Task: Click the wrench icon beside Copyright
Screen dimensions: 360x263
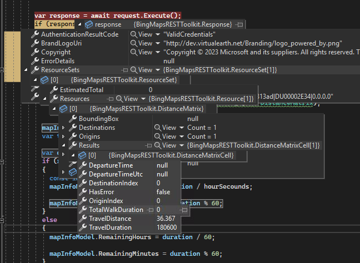Action: 35,52
